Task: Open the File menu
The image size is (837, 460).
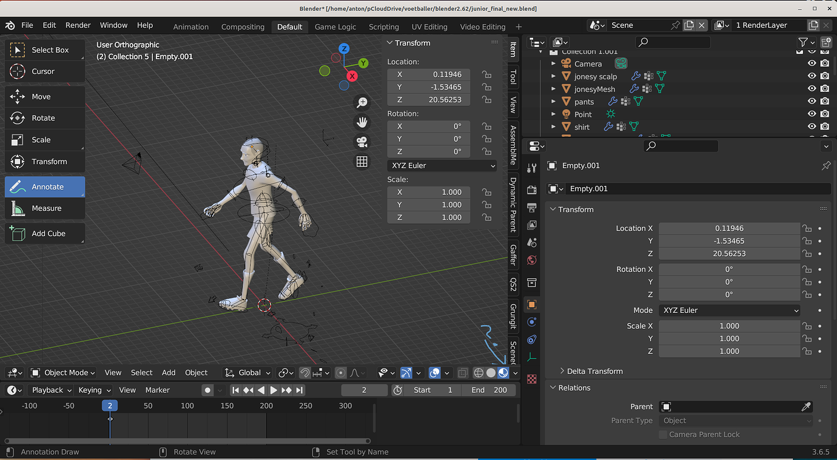Action: pos(27,25)
